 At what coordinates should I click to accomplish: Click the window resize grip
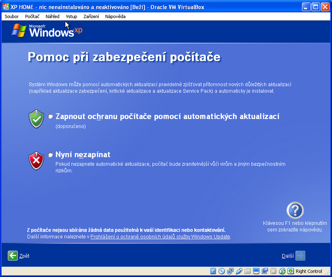(327, 272)
